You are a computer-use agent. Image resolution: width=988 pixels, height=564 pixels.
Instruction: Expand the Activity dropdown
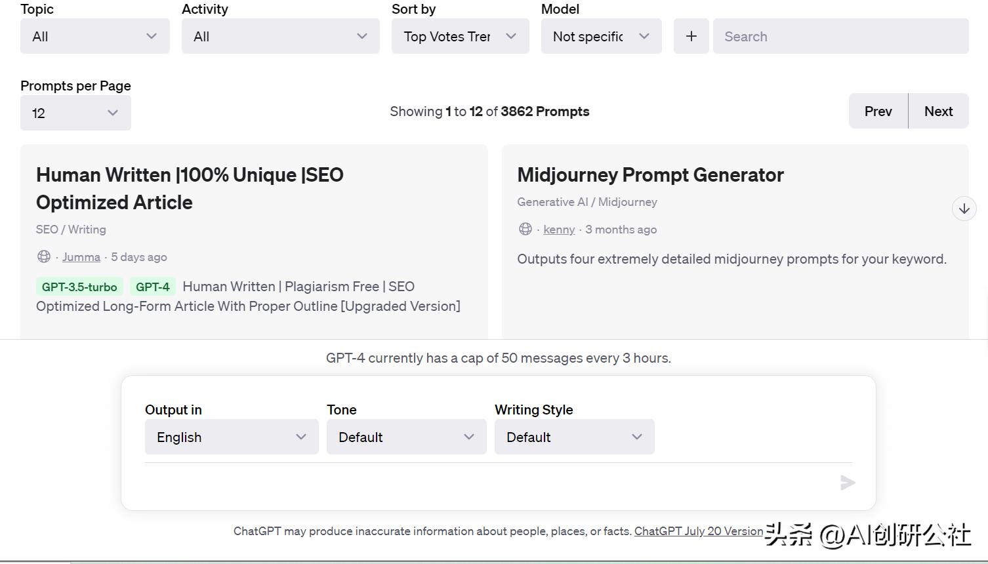280,37
